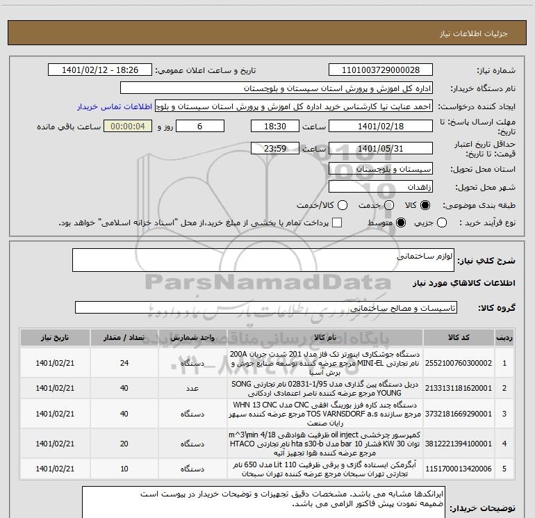
Task: Click the validity time field 23:59
Action: (x=275, y=149)
